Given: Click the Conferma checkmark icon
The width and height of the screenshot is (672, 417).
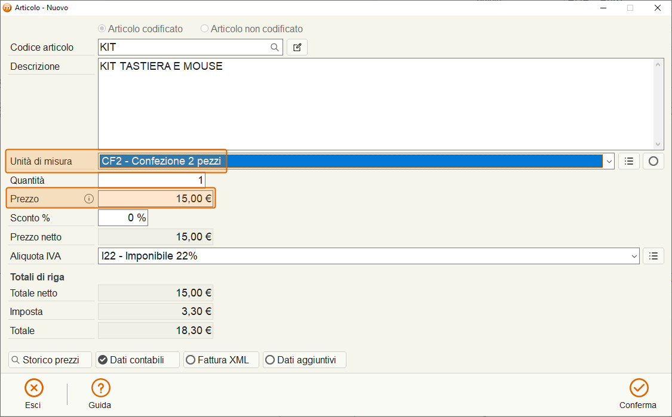Looking at the screenshot, I should coord(639,388).
